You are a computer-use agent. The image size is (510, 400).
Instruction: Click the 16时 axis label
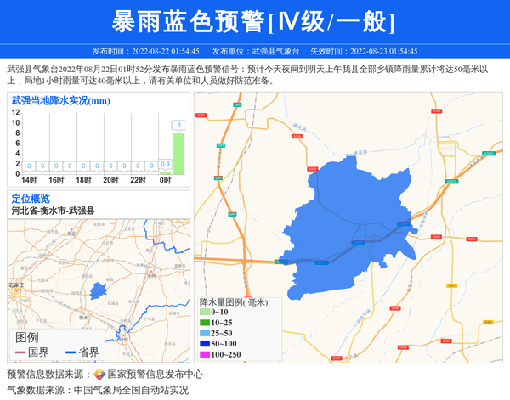coord(56,180)
